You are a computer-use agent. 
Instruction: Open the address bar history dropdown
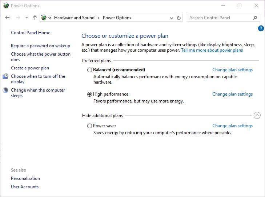(x=171, y=18)
